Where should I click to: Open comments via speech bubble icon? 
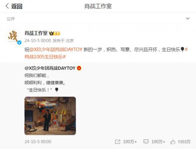pyautogui.click(x=146, y=142)
